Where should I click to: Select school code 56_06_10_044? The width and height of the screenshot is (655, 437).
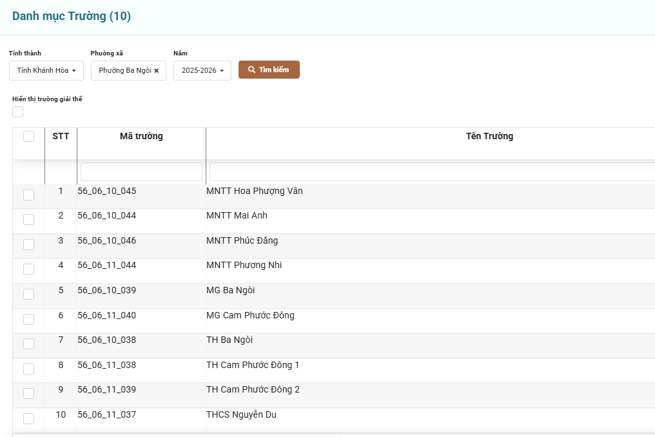click(x=107, y=215)
